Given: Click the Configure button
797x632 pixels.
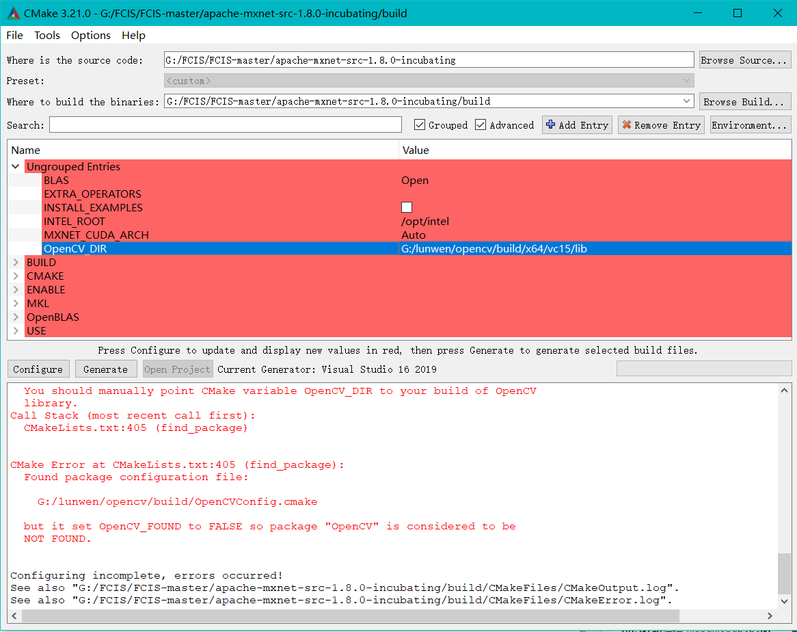Looking at the screenshot, I should coord(38,369).
